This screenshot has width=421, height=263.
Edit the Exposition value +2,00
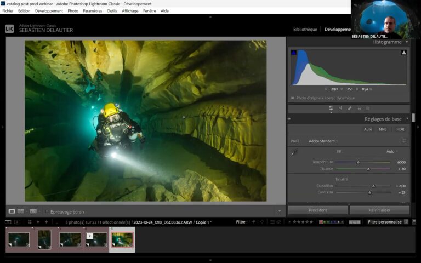(401, 186)
